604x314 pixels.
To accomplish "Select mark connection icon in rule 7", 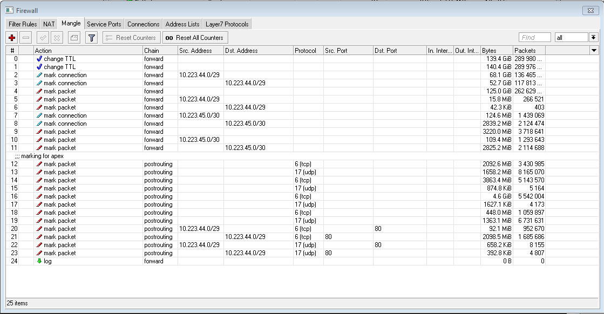I will (x=39, y=115).
